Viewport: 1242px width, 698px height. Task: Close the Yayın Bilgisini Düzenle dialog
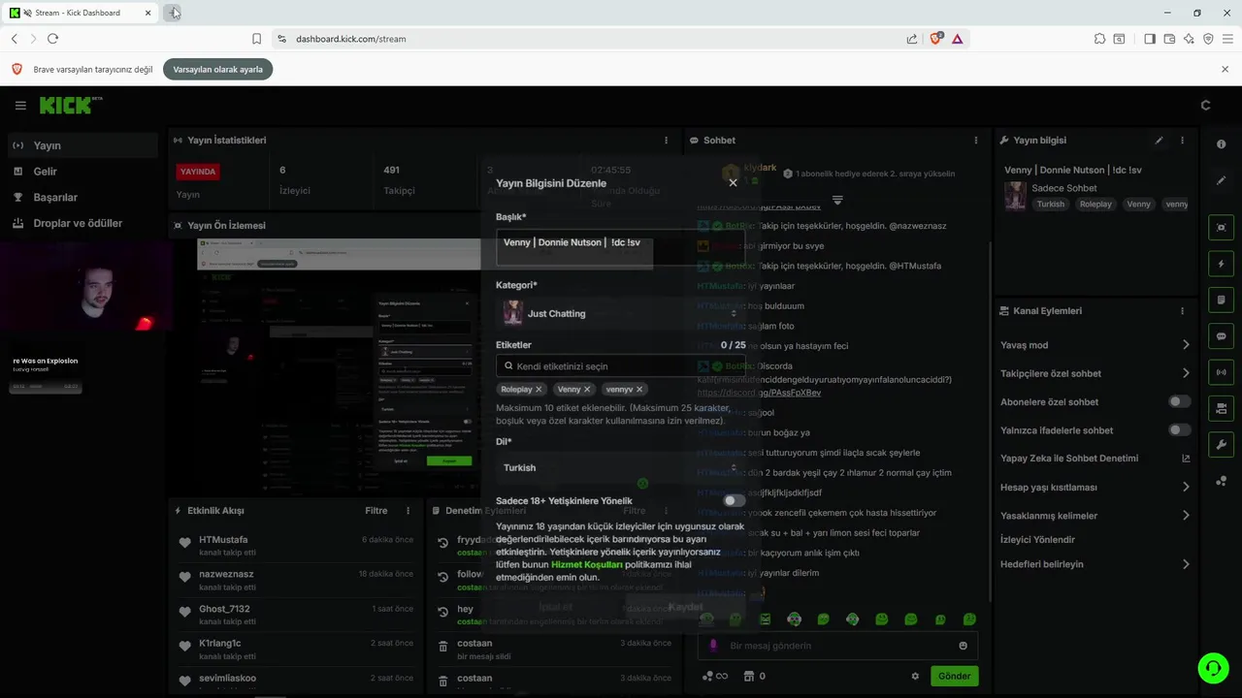tap(733, 182)
